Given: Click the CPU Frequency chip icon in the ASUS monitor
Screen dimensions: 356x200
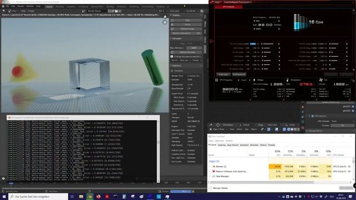Looking at the screenshot, I should point(216,80).
